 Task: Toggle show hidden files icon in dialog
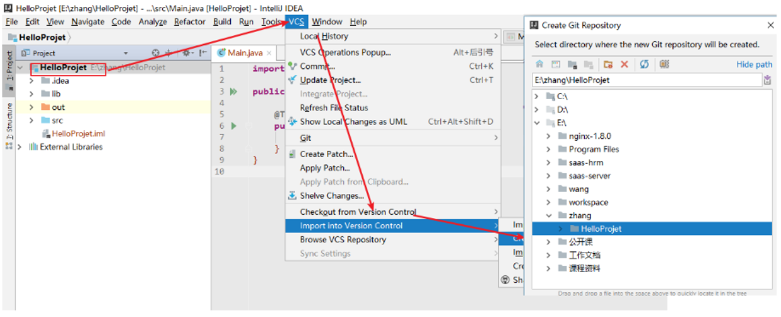pos(664,64)
